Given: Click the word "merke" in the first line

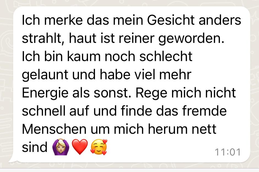Looking at the screenshot, I should (x=63, y=20).
